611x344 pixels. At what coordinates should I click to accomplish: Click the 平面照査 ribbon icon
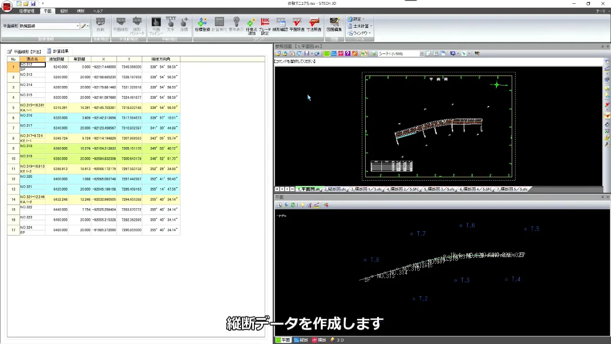[297, 24]
